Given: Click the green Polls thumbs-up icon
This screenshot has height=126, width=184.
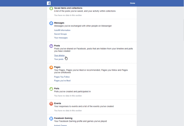Looking at the screenshot, I should [51, 89].
